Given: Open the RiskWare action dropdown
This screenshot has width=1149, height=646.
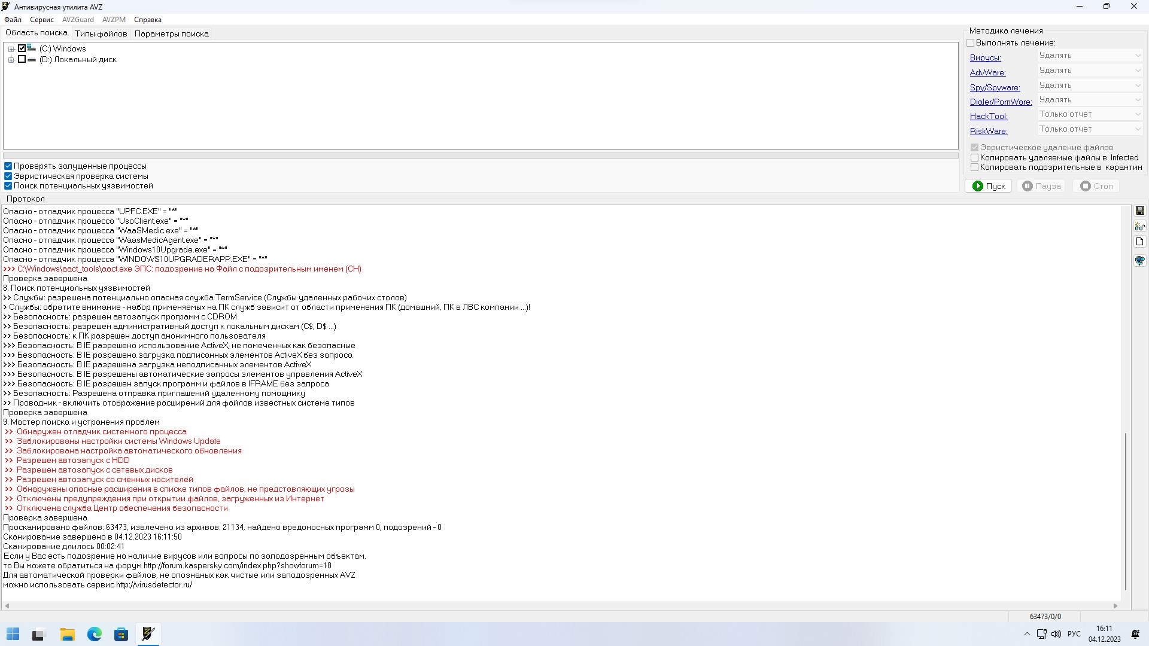Looking at the screenshot, I should (1090, 129).
